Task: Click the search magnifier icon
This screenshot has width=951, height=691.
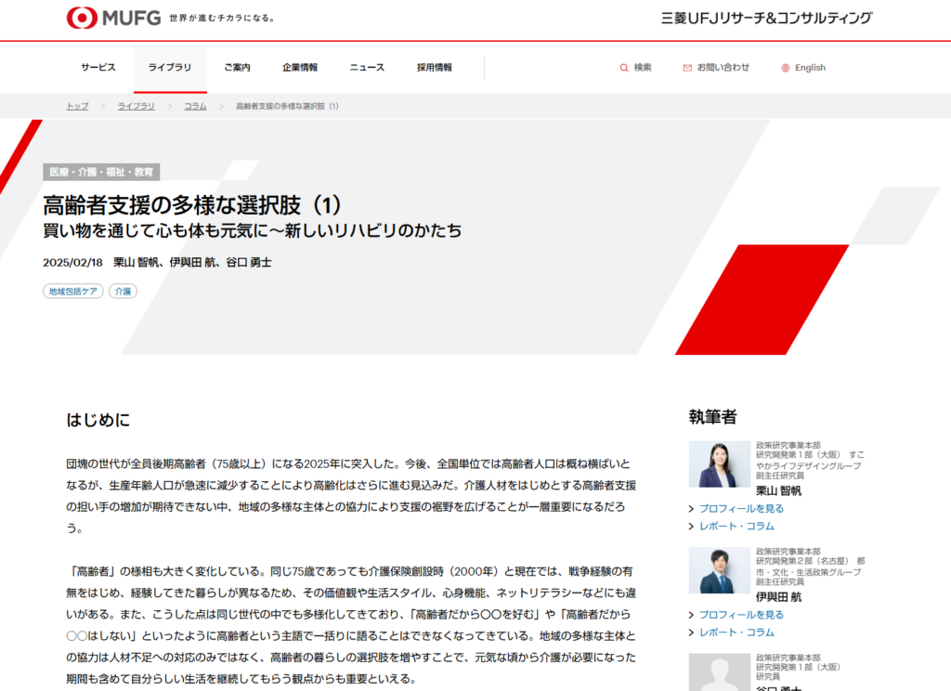Action: pyautogui.click(x=623, y=68)
